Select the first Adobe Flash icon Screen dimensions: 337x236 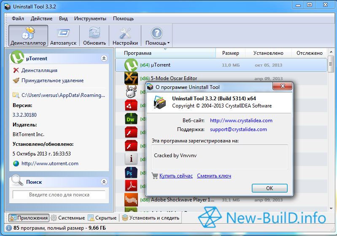(131, 132)
